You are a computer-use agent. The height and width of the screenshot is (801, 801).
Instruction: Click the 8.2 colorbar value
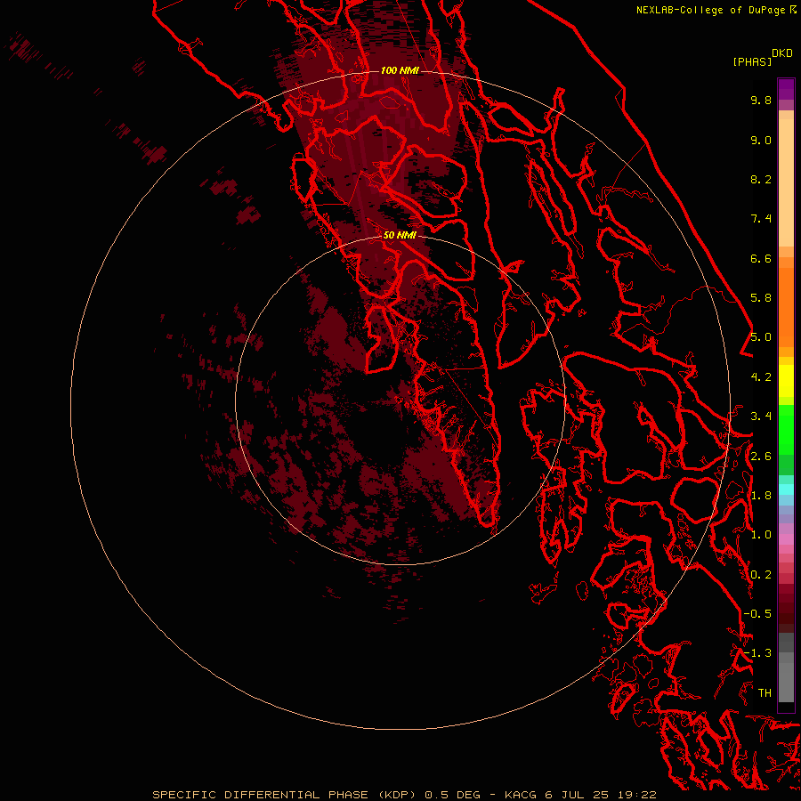pyautogui.click(x=761, y=179)
